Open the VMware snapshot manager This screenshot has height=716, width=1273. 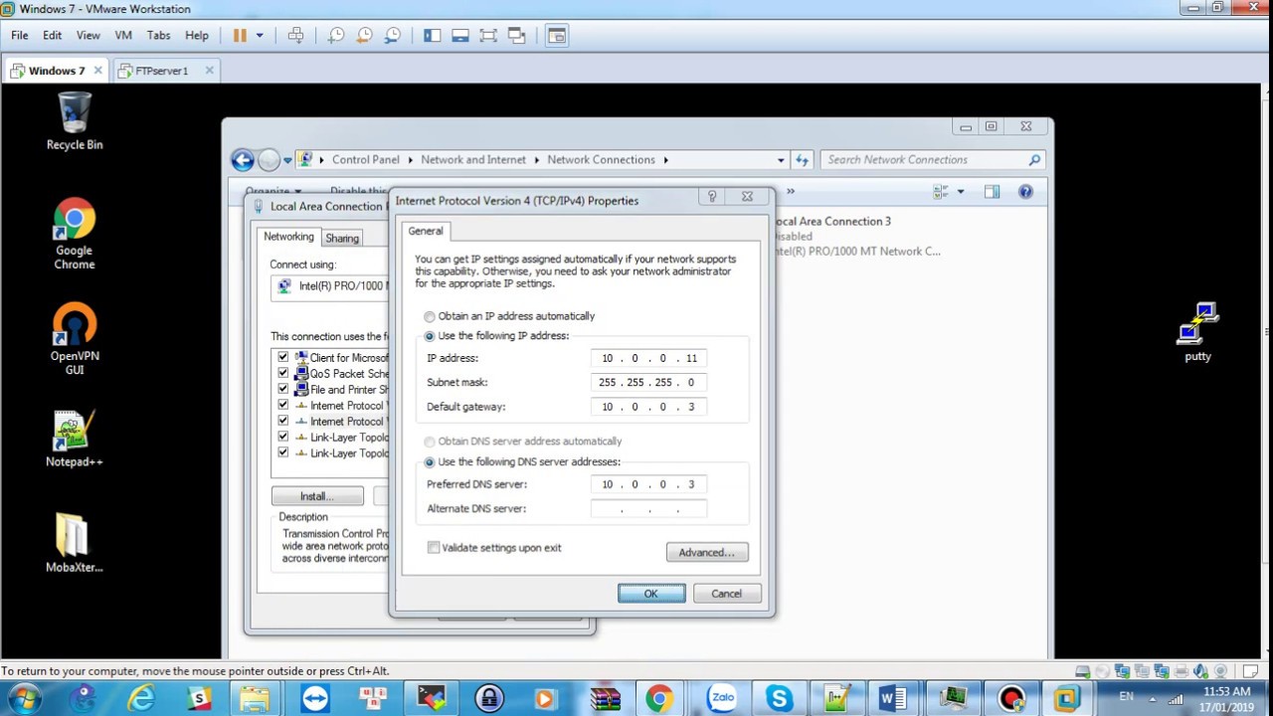click(393, 35)
